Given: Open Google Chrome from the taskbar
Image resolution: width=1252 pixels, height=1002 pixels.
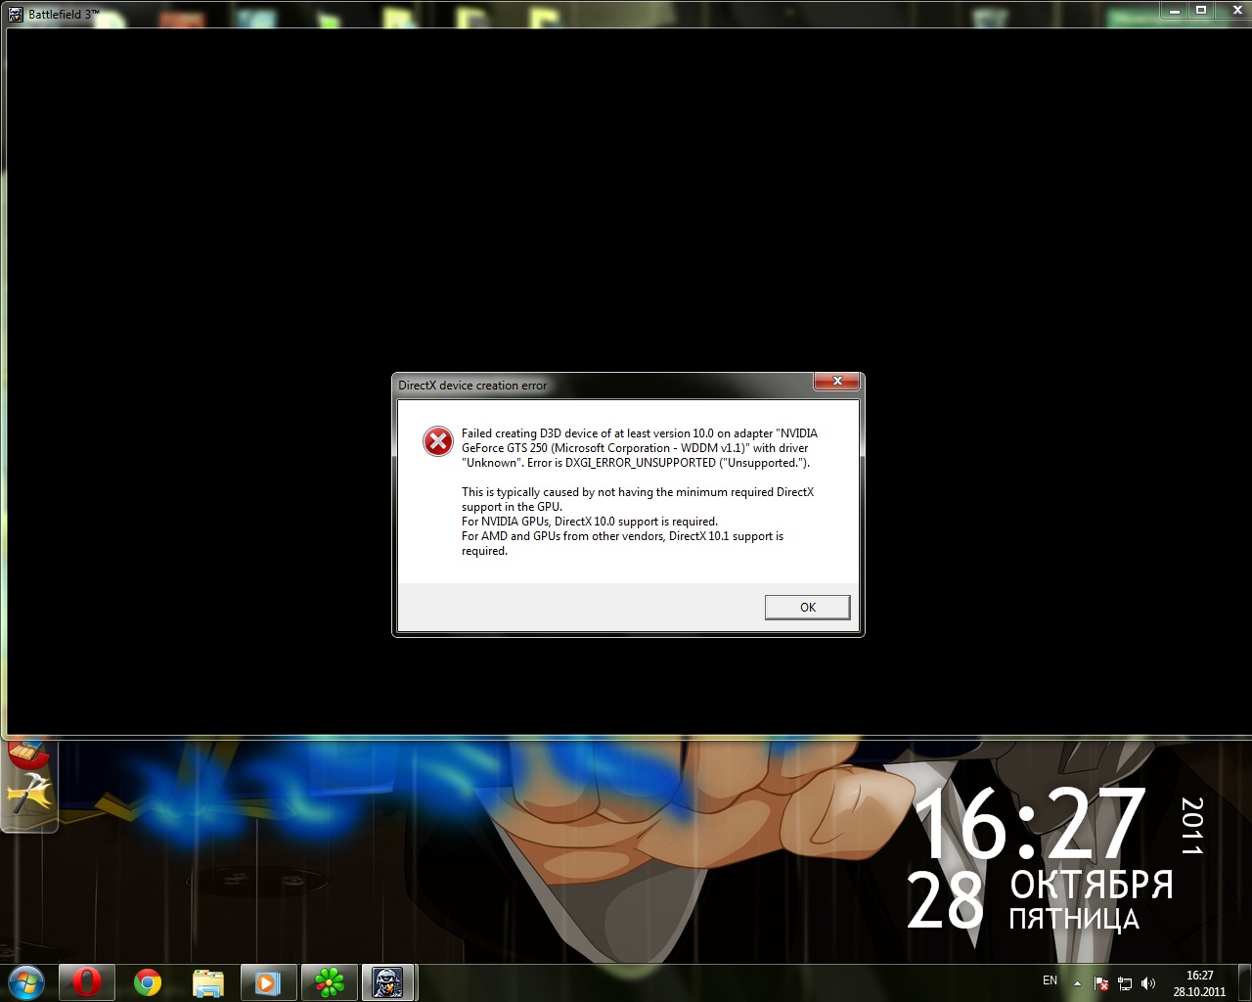Looking at the screenshot, I should coord(148,982).
